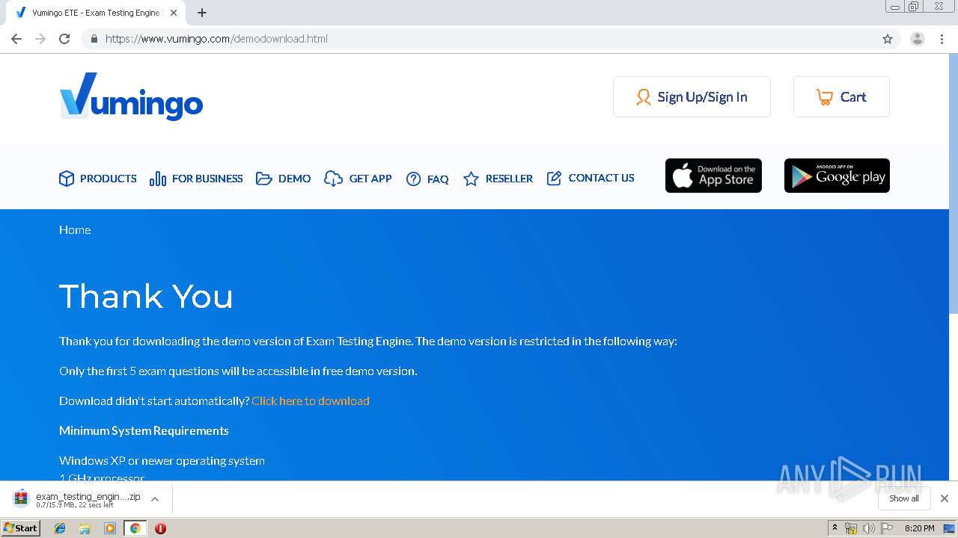Open Sign Up/Sign In
Image resolution: width=958 pixels, height=538 pixels.
click(692, 97)
